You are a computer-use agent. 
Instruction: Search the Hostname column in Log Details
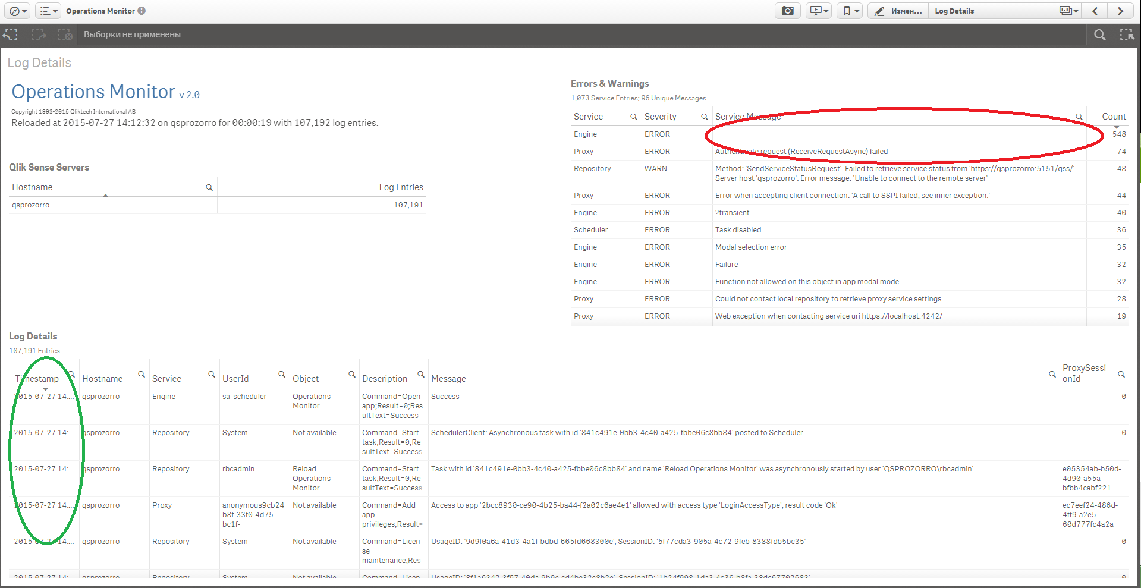pyautogui.click(x=142, y=375)
